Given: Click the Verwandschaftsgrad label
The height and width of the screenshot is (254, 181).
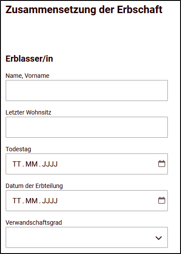Looking at the screenshot, I should (34, 223).
